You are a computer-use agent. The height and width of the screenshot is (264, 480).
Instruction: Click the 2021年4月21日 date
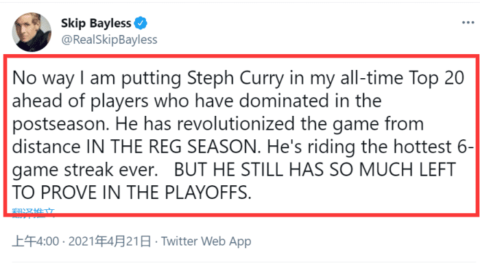click(x=110, y=241)
